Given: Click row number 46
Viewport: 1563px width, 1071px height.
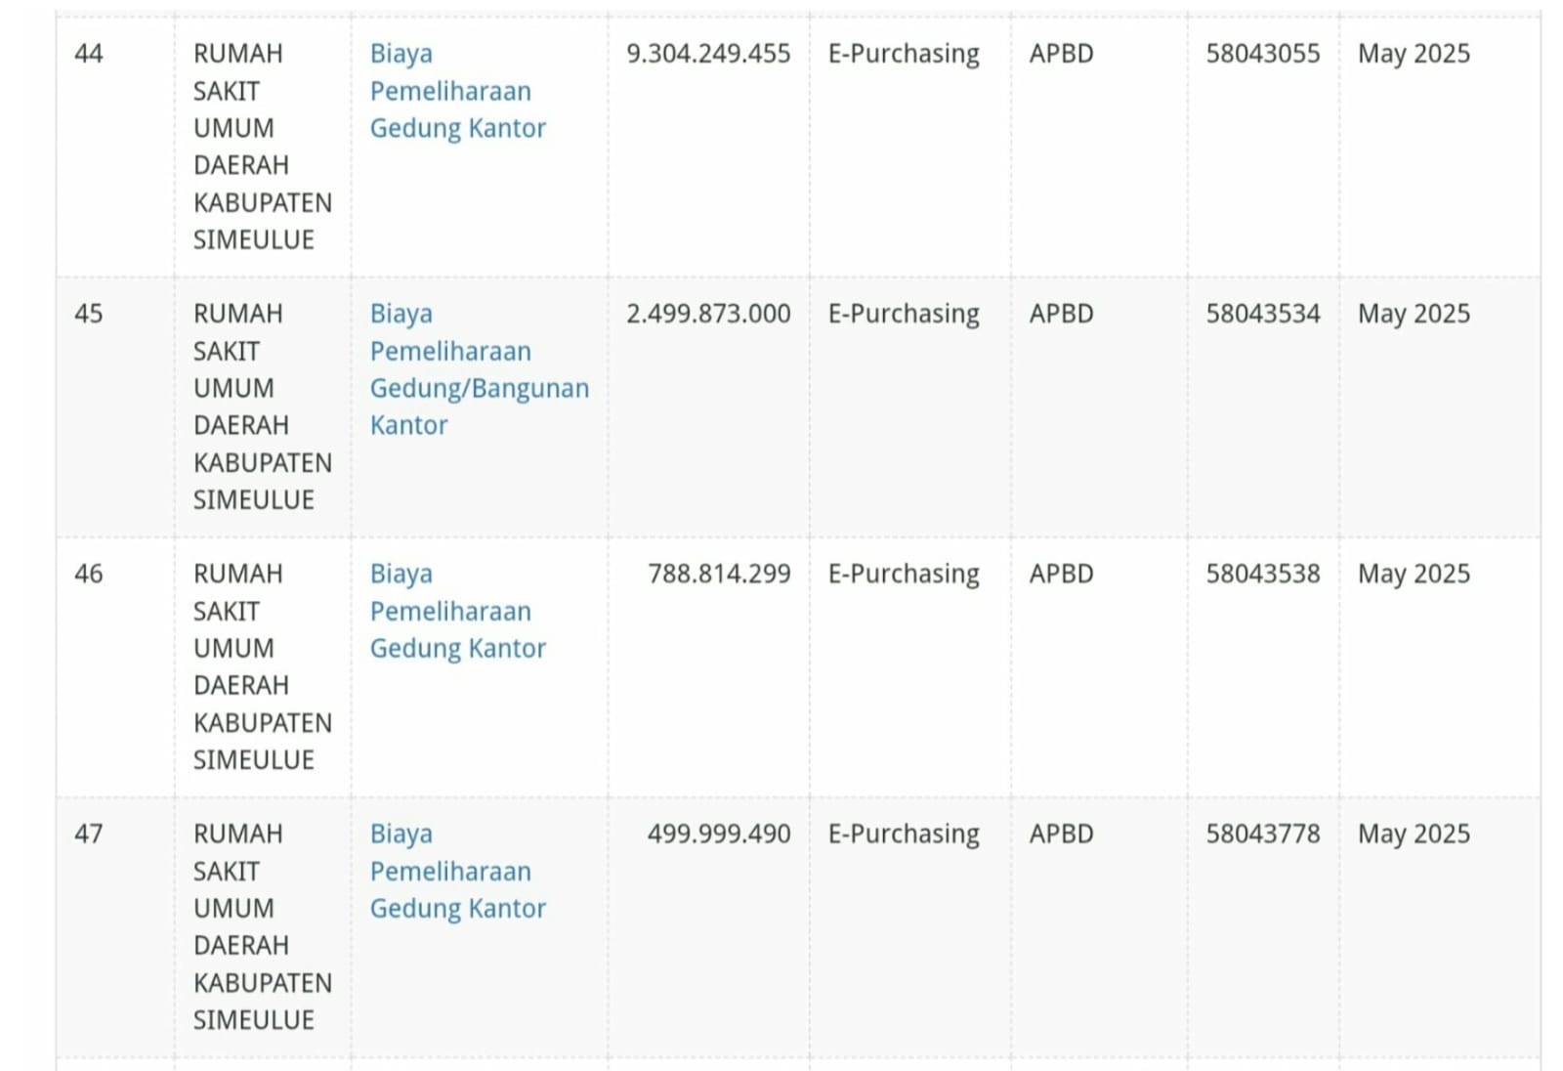Looking at the screenshot, I should [89, 574].
